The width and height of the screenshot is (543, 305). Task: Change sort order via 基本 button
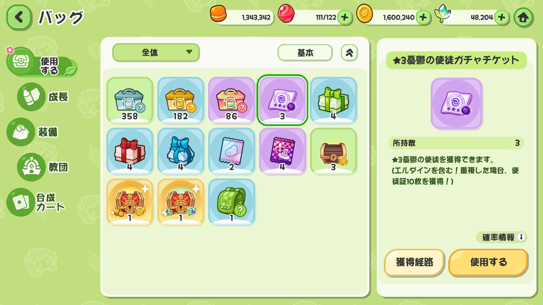click(x=305, y=53)
